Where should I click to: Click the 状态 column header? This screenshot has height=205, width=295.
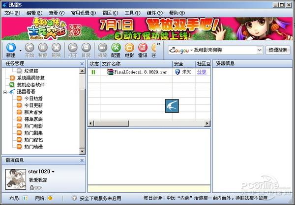point(94,64)
